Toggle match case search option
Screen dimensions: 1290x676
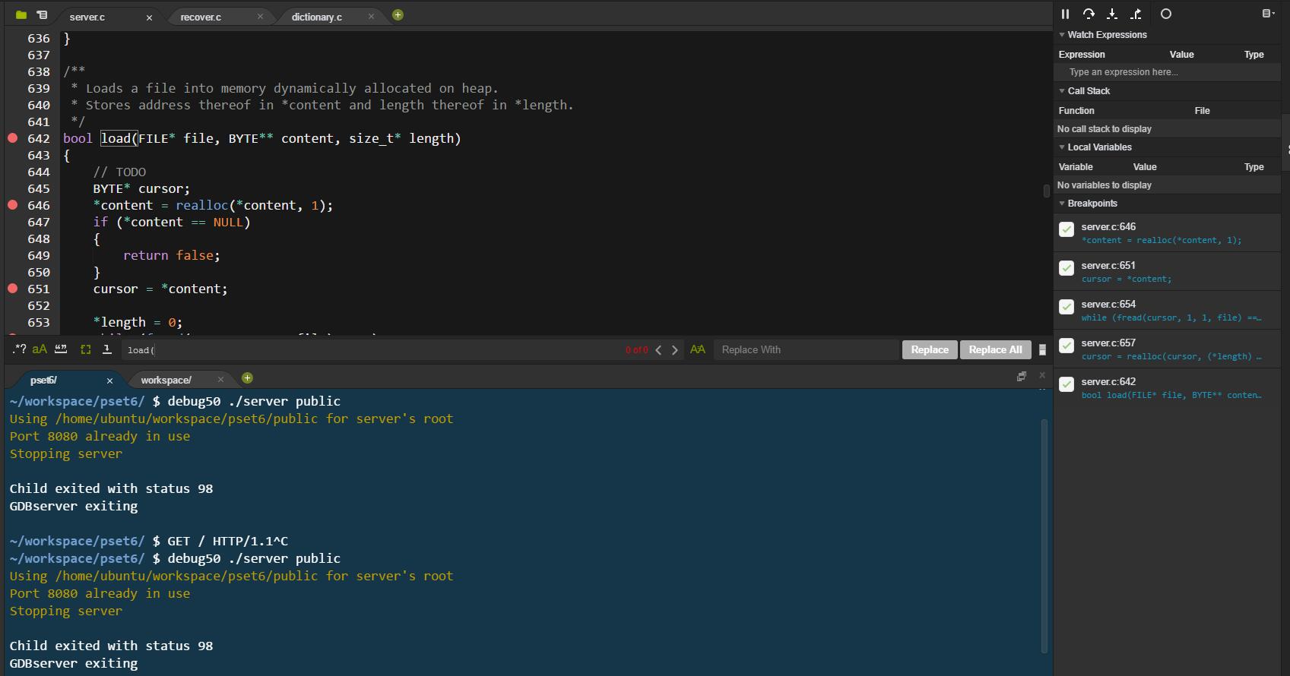(40, 349)
